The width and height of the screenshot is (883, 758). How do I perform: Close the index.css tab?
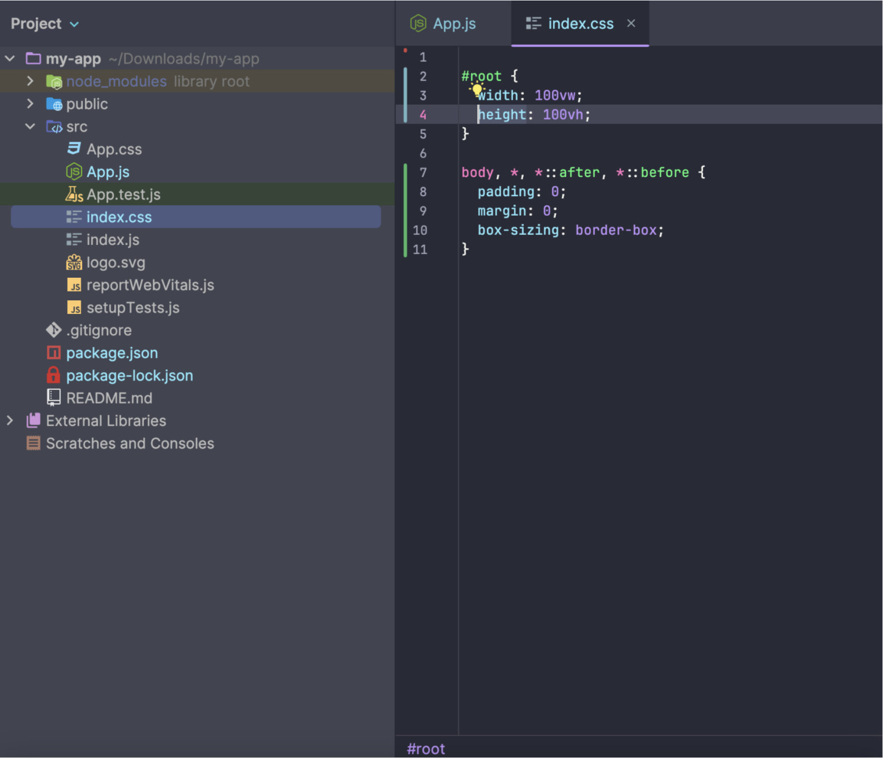click(631, 24)
